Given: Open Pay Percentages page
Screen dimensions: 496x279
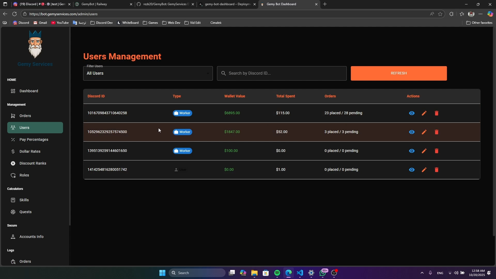Looking at the screenshot, I should point(34,139).
